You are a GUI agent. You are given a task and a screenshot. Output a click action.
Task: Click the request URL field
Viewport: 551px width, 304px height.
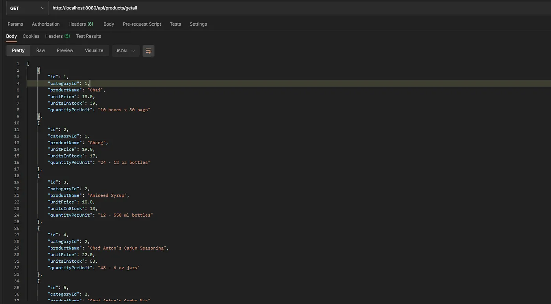300,8
